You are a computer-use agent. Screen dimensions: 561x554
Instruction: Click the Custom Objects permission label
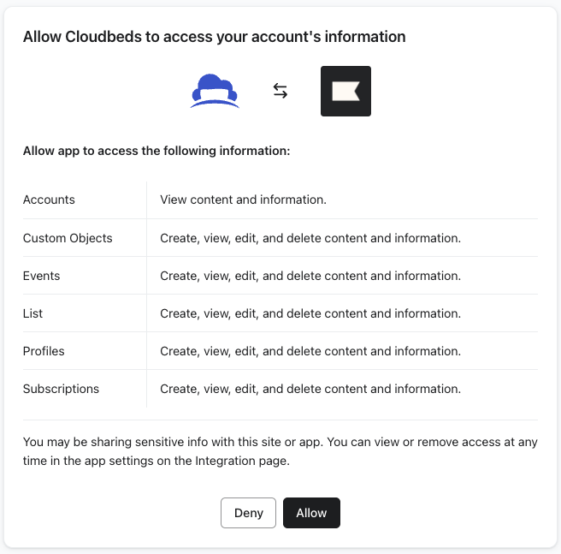(68, 238)
